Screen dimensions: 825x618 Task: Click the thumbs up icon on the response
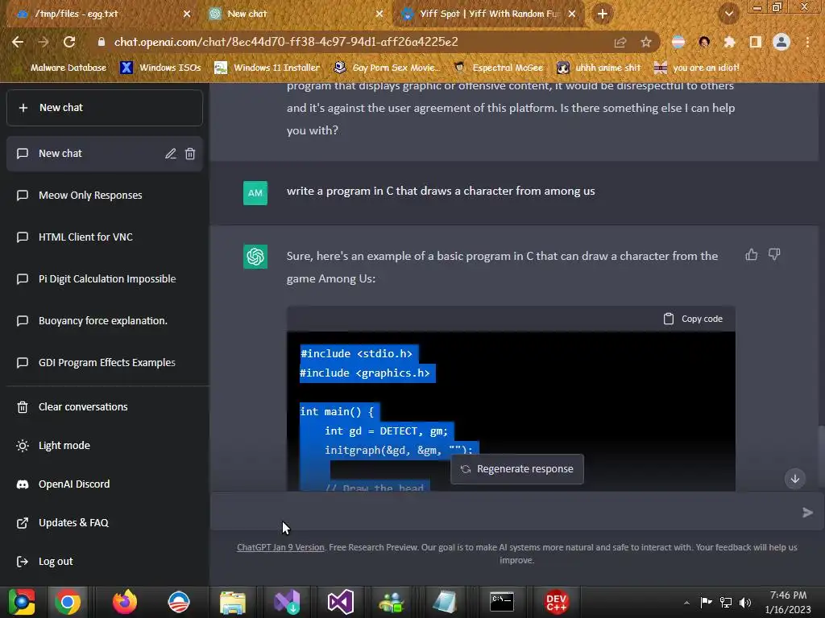752,255
